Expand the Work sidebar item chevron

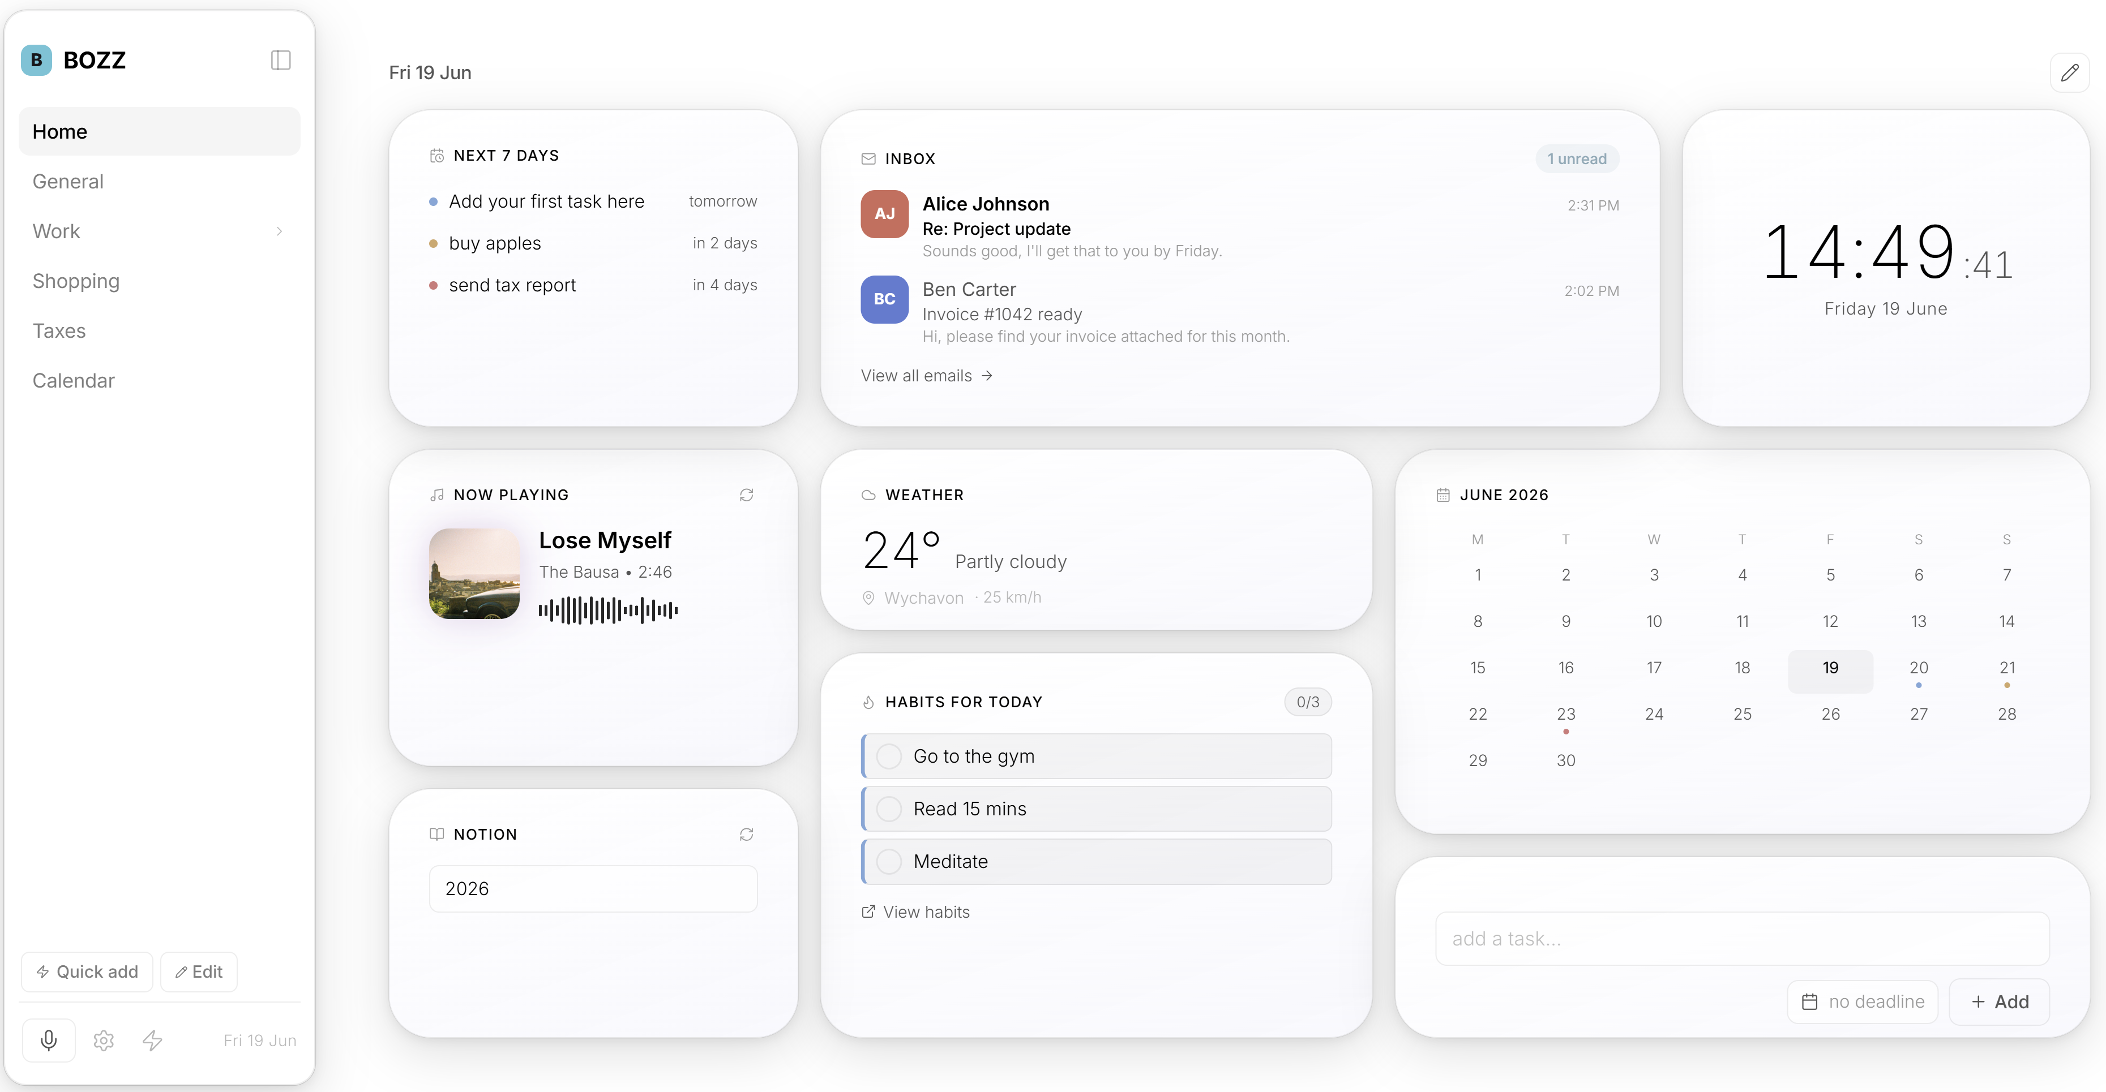(280, 231)
